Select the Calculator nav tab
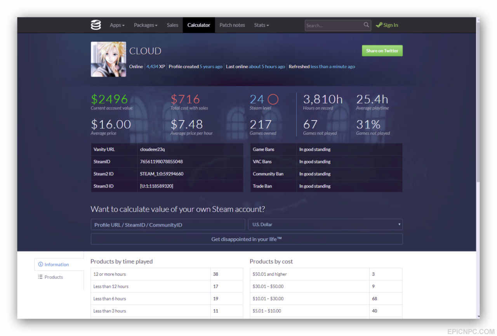Viewport: 497px width, 336px height. click(199, 25)
